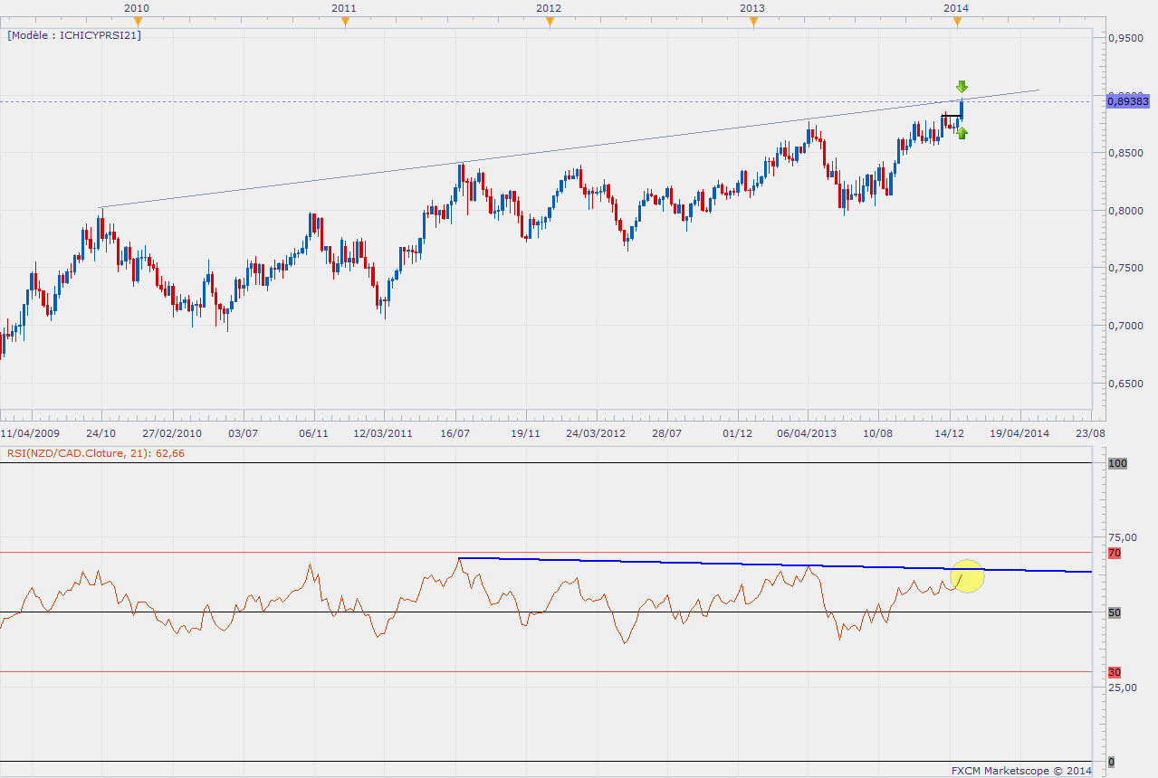1158x778 pixels.
Task: Click the 27/02/2010 date label
Action: (x=171, y=433)
